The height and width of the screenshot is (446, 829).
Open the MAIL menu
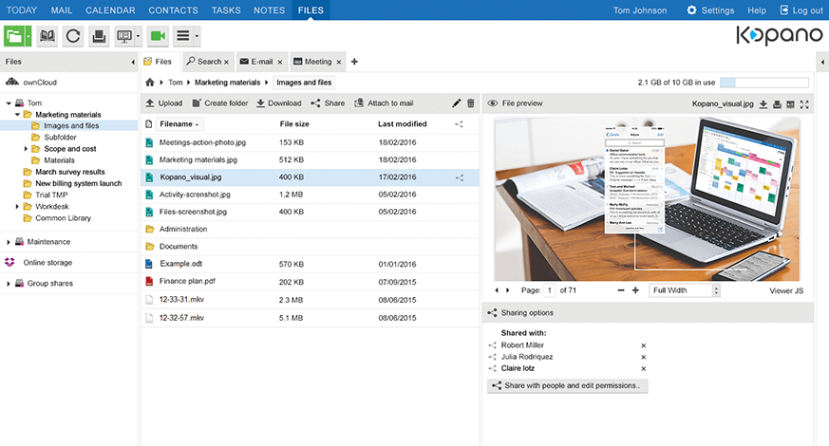pos(62,10)
